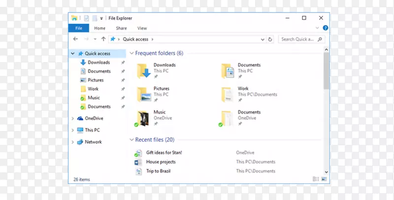The image size is (394, 200).
Task: Click the Quick access star in address bar
Action: 113,39
